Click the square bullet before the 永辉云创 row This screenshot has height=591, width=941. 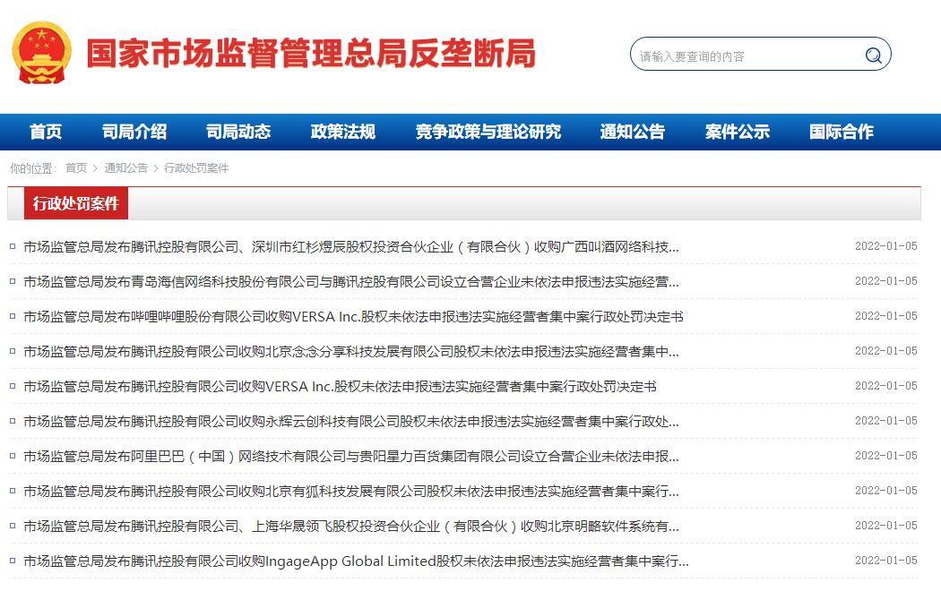click(13, 422)
